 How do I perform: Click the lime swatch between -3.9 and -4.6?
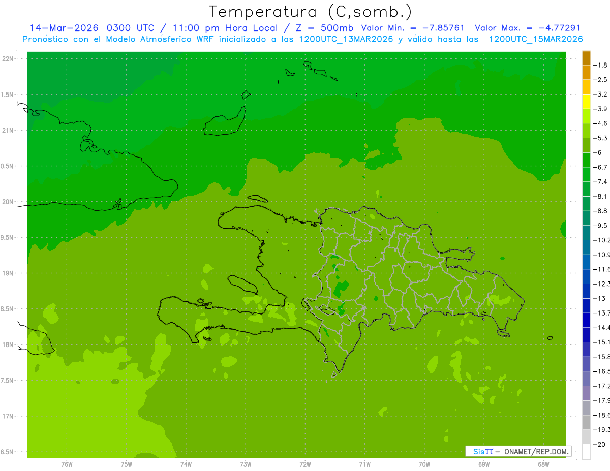[586, 116]
